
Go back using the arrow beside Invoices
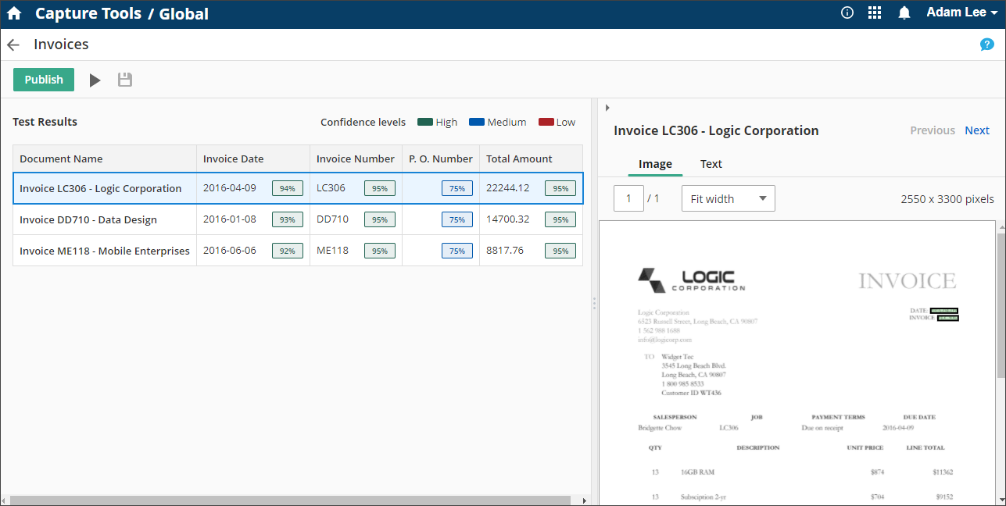click(x=13, y=45)
